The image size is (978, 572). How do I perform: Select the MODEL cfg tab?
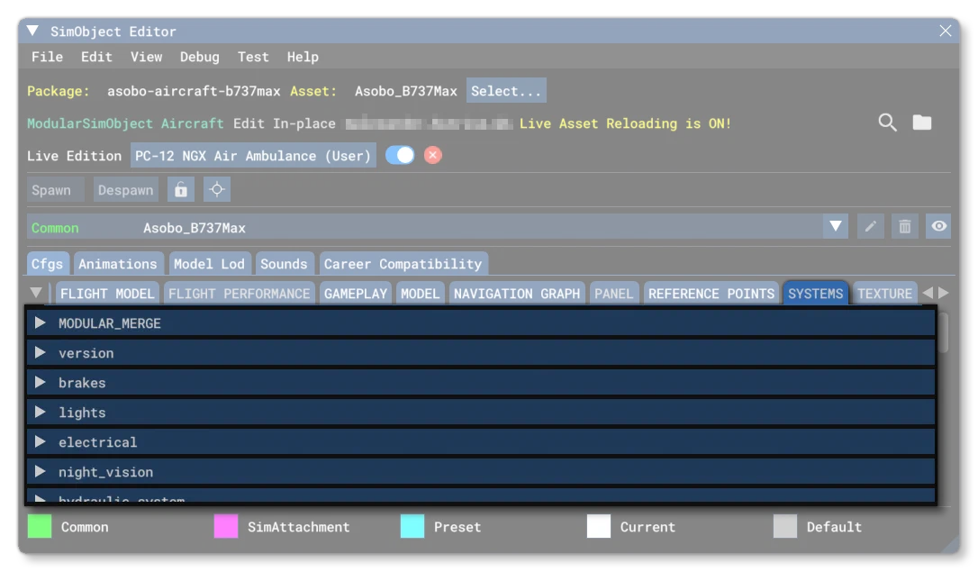(420, 294)
